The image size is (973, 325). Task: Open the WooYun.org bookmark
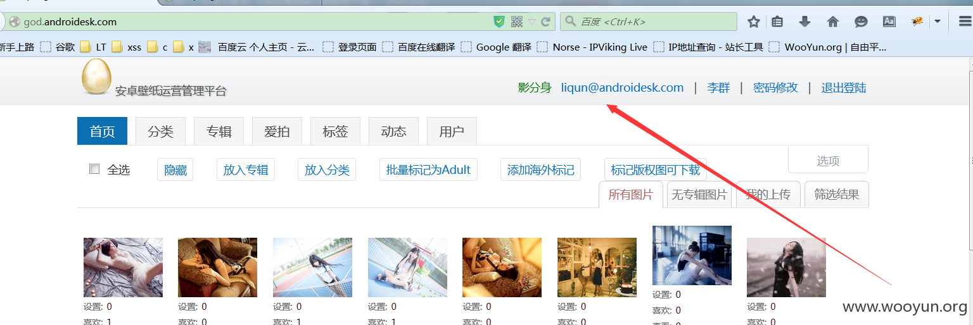(827, 47)
